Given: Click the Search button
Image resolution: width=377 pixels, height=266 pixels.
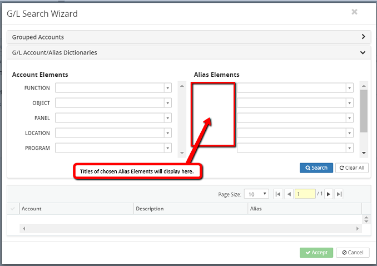Looking at the screenshot, I should click(x=316, y=168).
